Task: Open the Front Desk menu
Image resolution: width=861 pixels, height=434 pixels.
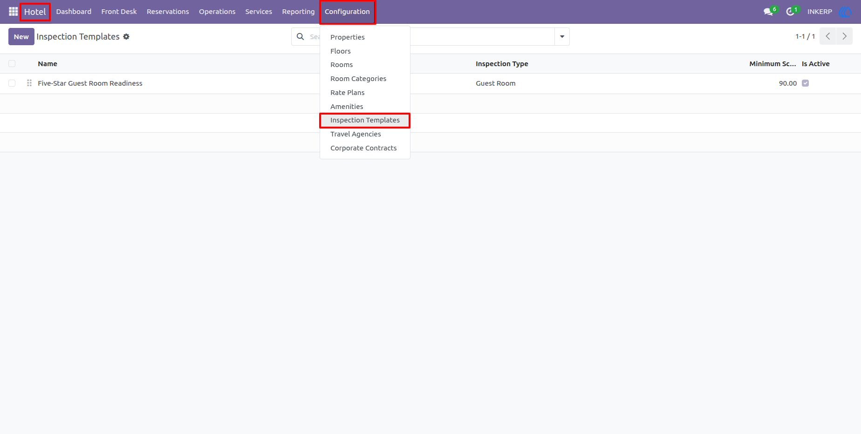Action: click(119, 12)
